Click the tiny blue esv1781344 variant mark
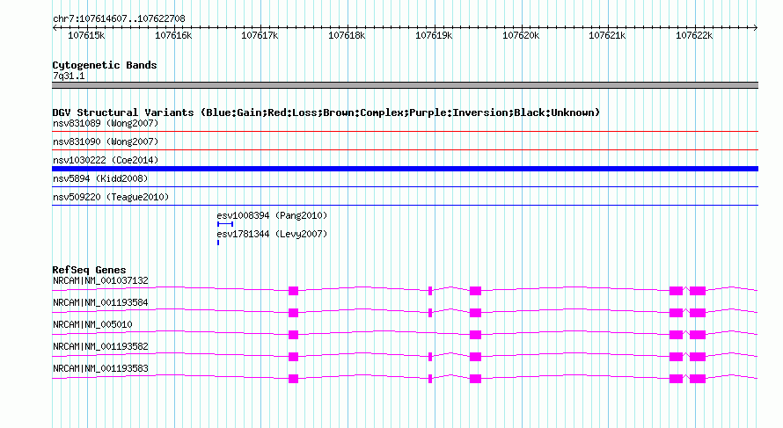 click(x=218, y=243)
